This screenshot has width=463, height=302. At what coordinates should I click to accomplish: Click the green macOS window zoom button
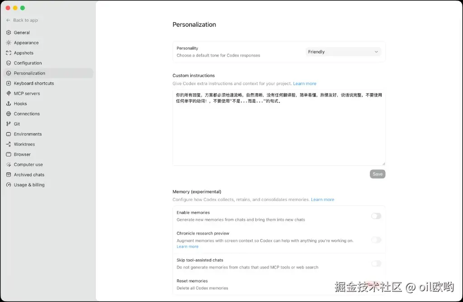23,8
